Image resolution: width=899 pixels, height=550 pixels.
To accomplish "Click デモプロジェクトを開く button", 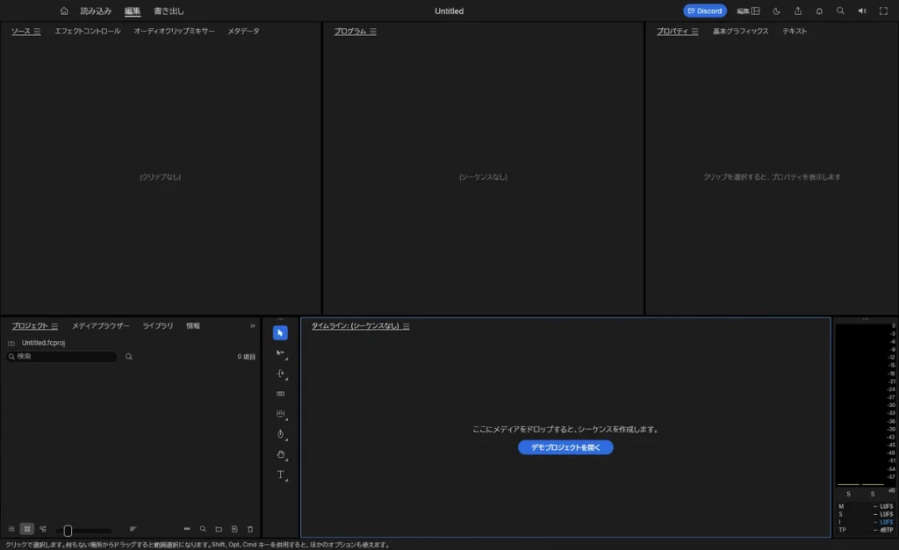I will click(565, 447).
